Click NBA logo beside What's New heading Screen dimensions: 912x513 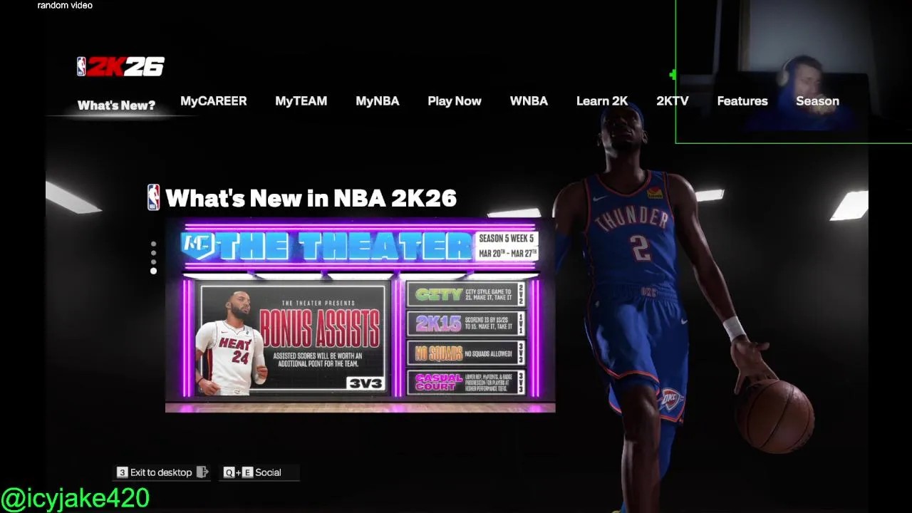point(153,197)
